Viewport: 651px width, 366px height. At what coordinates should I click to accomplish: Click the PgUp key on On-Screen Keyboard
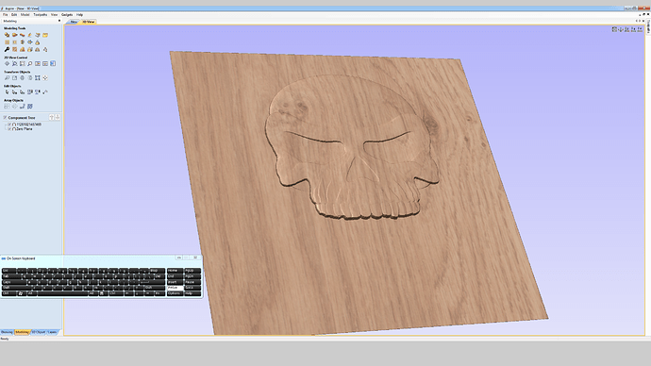pyautogui.click(x=192, y=271)
